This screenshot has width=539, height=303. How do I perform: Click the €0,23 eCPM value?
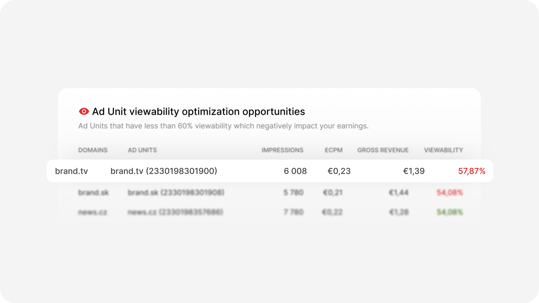tap(339, 171)
